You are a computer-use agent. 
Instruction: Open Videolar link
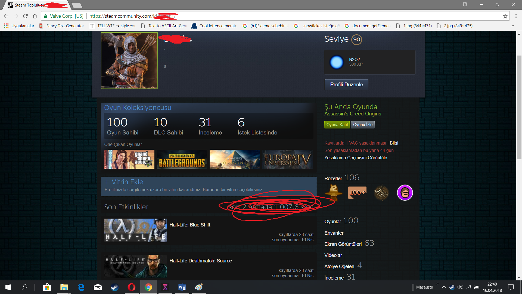tap(333, 255)
